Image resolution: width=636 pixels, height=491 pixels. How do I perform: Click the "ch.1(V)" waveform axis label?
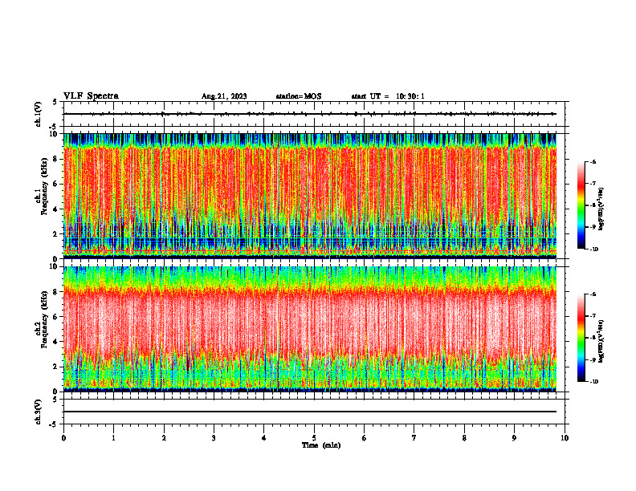coord(39,114)
